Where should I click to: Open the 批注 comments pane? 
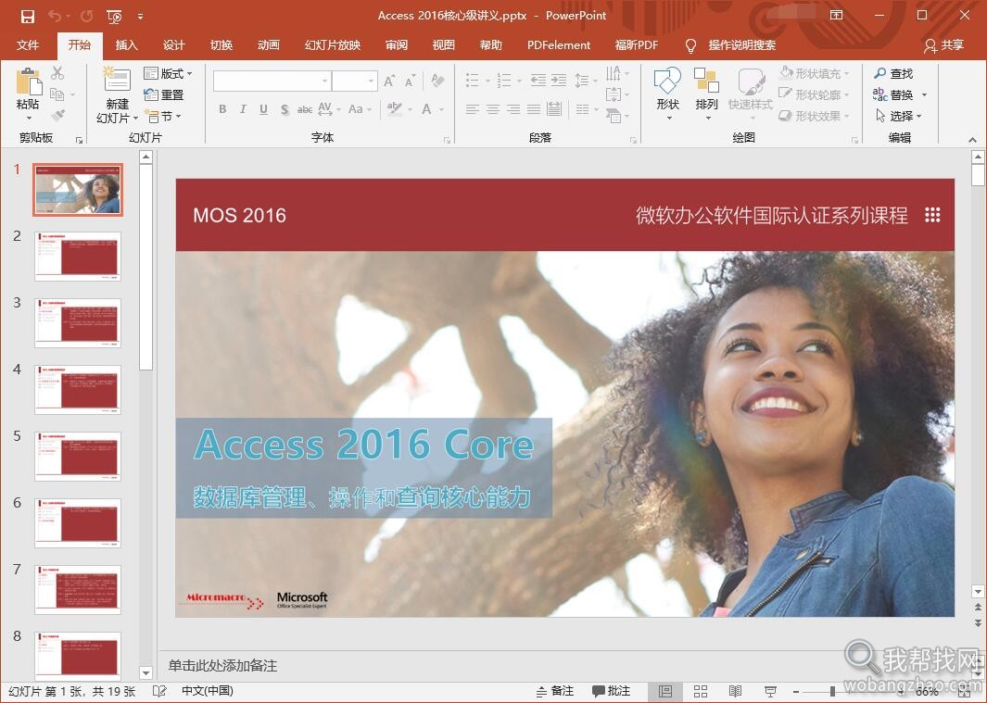pos(612,691)
